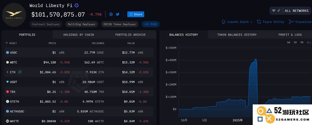Screen dimensions: 312x125
Task: Select the MultiSig Deployer tag
Action: 81,24
